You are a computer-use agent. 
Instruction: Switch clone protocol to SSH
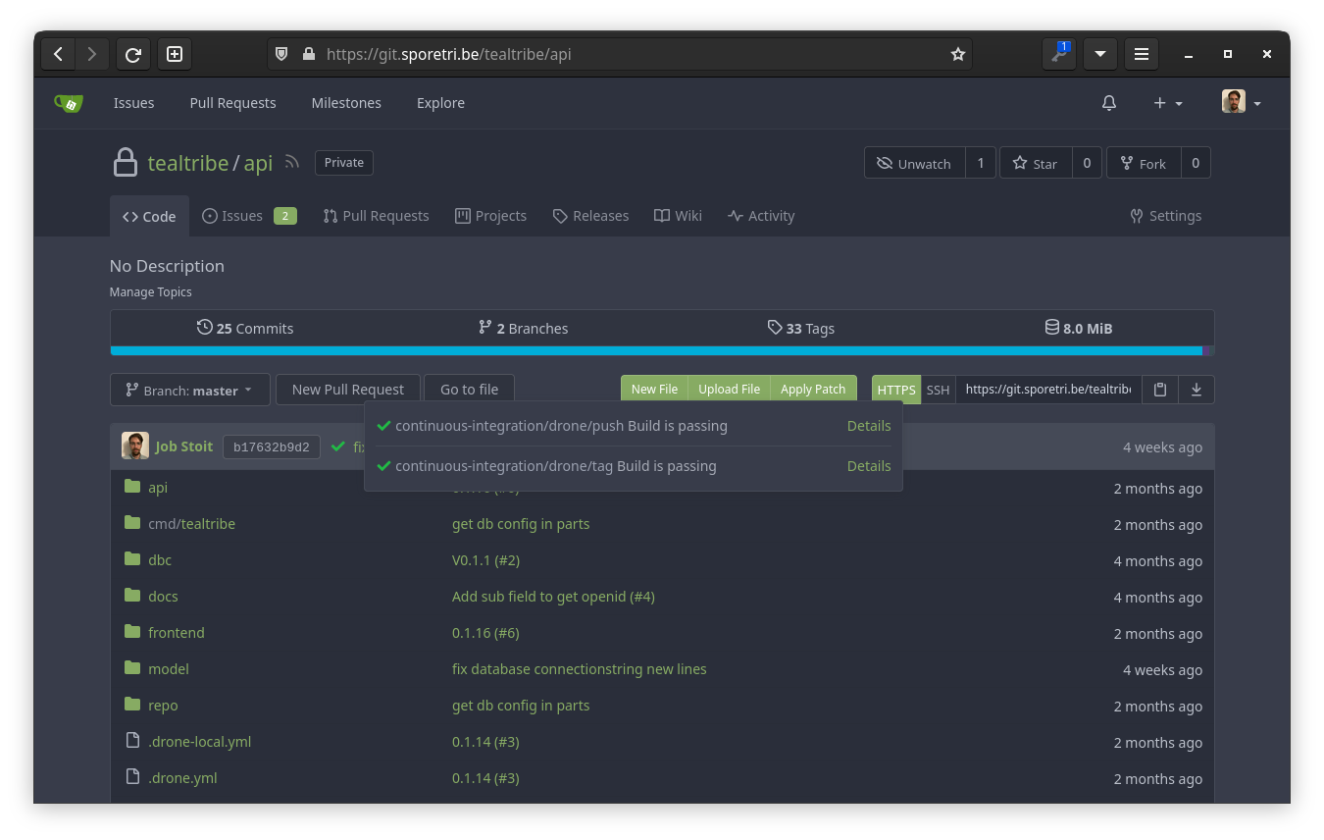click(938, 390)
